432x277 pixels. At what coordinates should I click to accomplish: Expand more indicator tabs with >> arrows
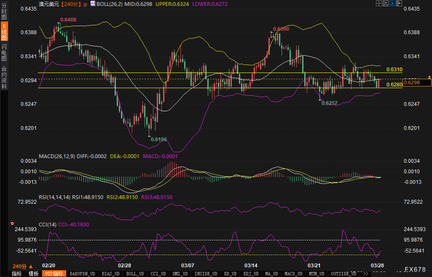[366, 274]
